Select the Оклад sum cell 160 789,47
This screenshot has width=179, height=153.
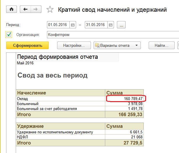[x=124, y=99]
